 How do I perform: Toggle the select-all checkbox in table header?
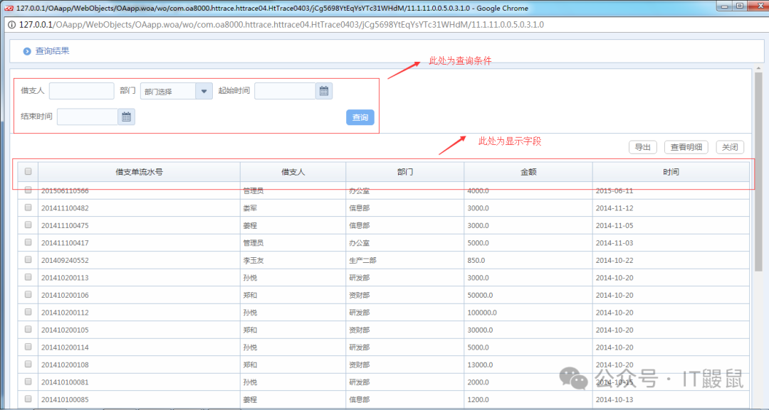point(28,171)
